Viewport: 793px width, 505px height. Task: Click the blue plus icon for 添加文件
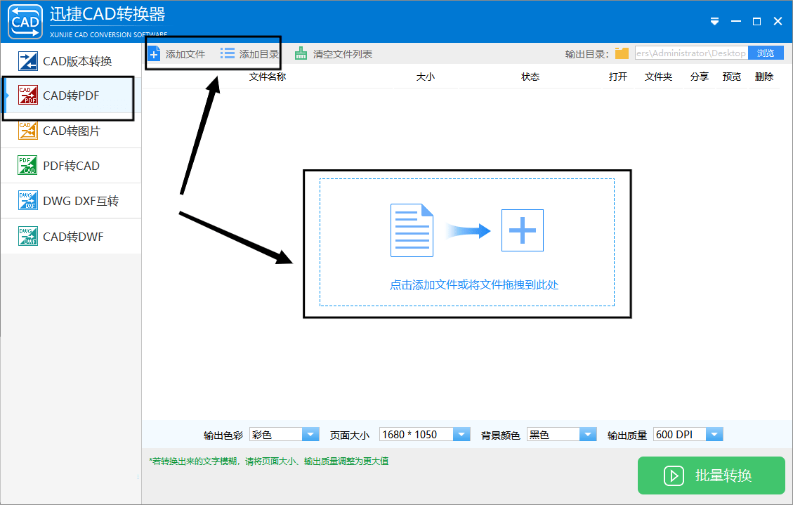(x=155, y=53)
